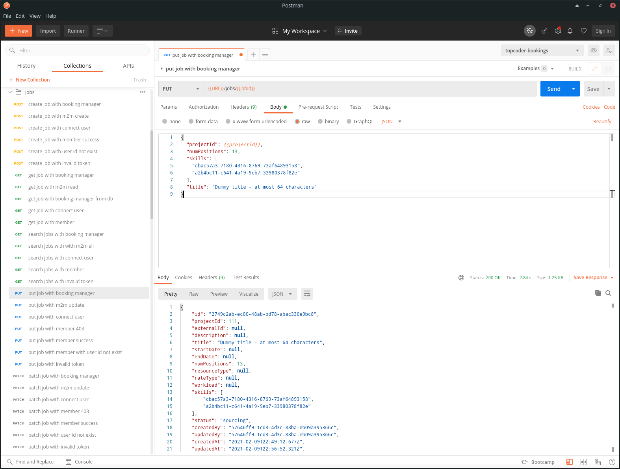Click the New button
The width and height of the screenshot is (620, 469).
tap(19, 31)
